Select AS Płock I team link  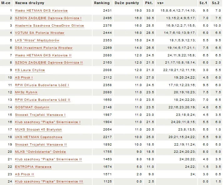click(x=24, y=77)
